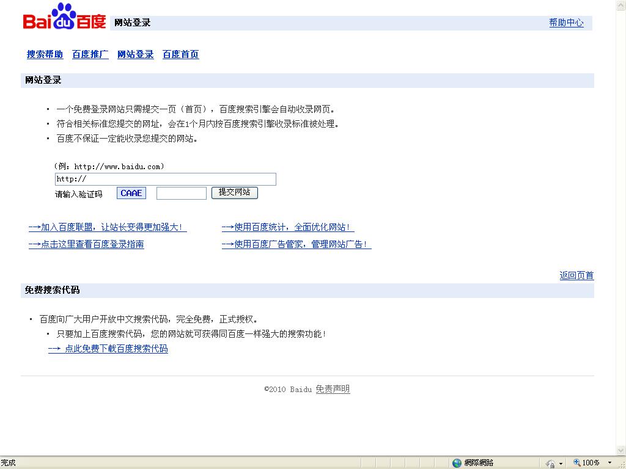Expand the security settings dropdown arrow
This screenshot has height=469, width=626.
coord(561,463)
